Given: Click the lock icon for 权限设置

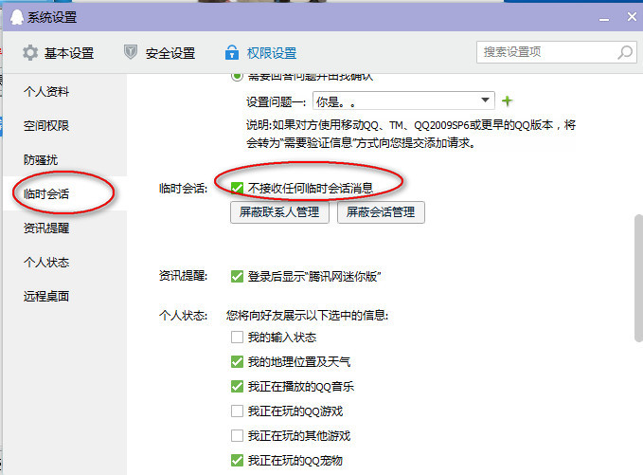Looking at the screenshot, I should pyautogui.click(x=230, y=53).
